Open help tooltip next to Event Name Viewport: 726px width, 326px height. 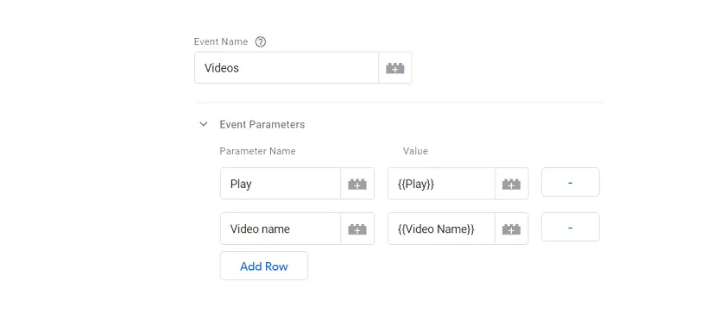point(261,42)
